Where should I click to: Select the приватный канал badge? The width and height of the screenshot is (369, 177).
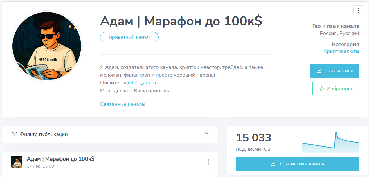coord(129,37)
